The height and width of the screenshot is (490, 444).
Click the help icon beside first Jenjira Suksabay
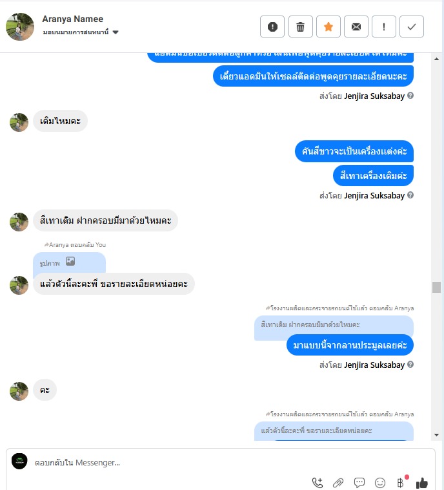410,96
